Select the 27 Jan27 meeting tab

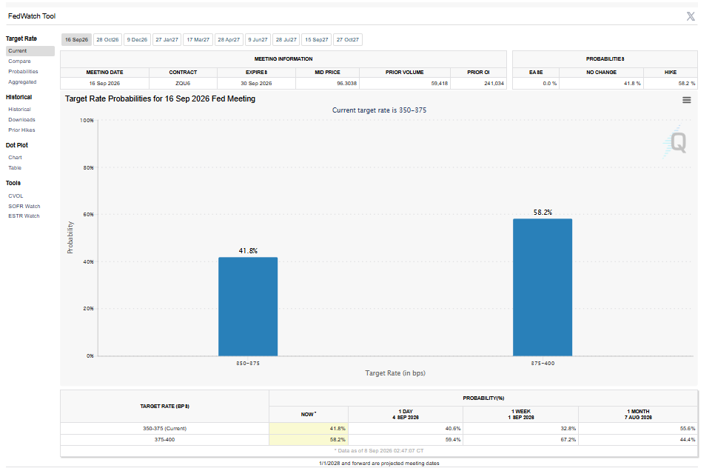[x=167, y=40]
